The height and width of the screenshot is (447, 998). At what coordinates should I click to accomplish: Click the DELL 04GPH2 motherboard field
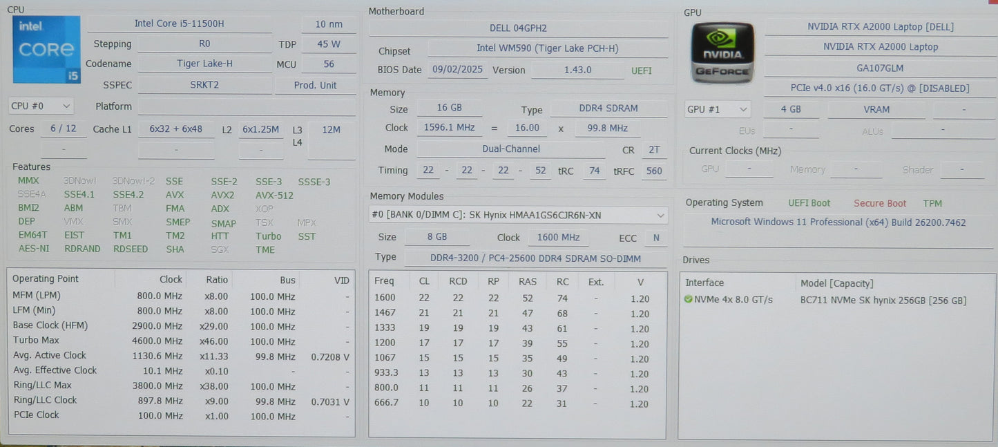(518, 28)
